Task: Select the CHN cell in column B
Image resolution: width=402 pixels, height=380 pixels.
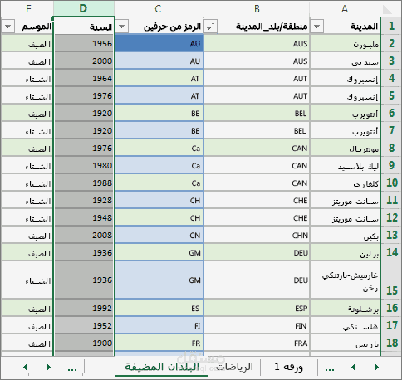Action: (x=257, y=235)
